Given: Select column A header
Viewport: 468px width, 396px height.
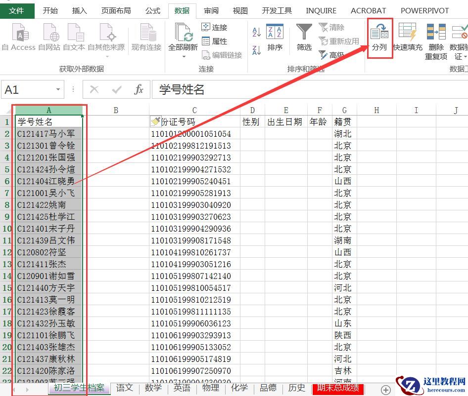Looking at the screenshot, I should [x=48, y=110].
